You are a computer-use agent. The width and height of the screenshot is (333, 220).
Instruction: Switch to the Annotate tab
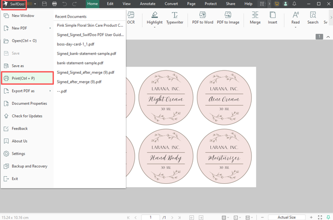click(x=147, y=4)
